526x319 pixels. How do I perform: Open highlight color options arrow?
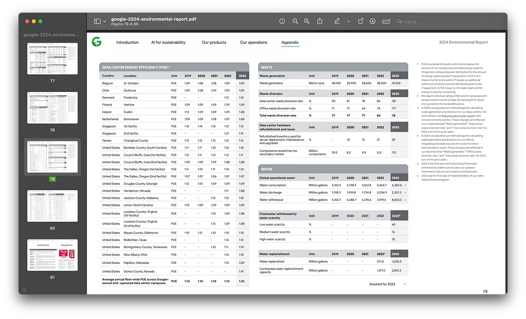[x=349, y=22]
